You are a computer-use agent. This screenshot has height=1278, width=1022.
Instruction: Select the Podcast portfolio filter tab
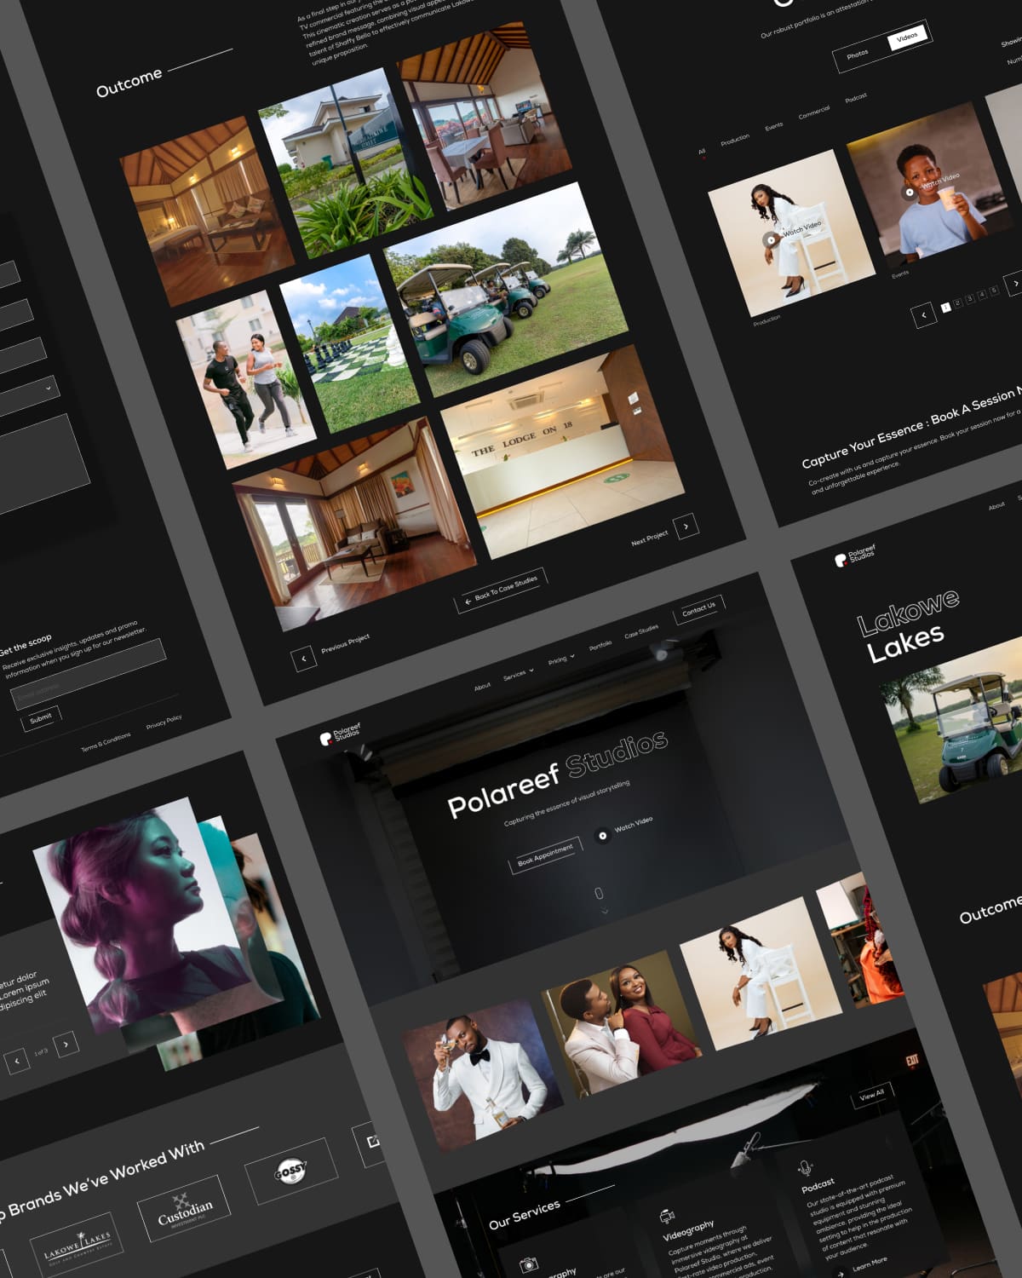(x=856, y=98)
